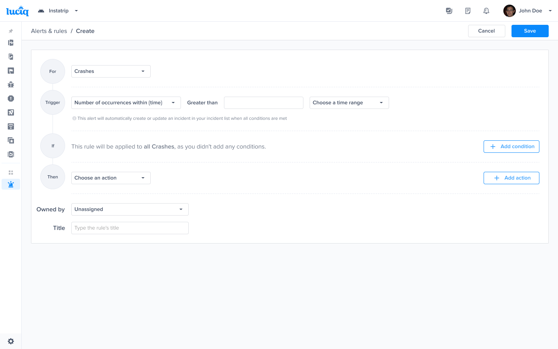
Task: Open the Instatrip app switcher
Action: (58, 11)
